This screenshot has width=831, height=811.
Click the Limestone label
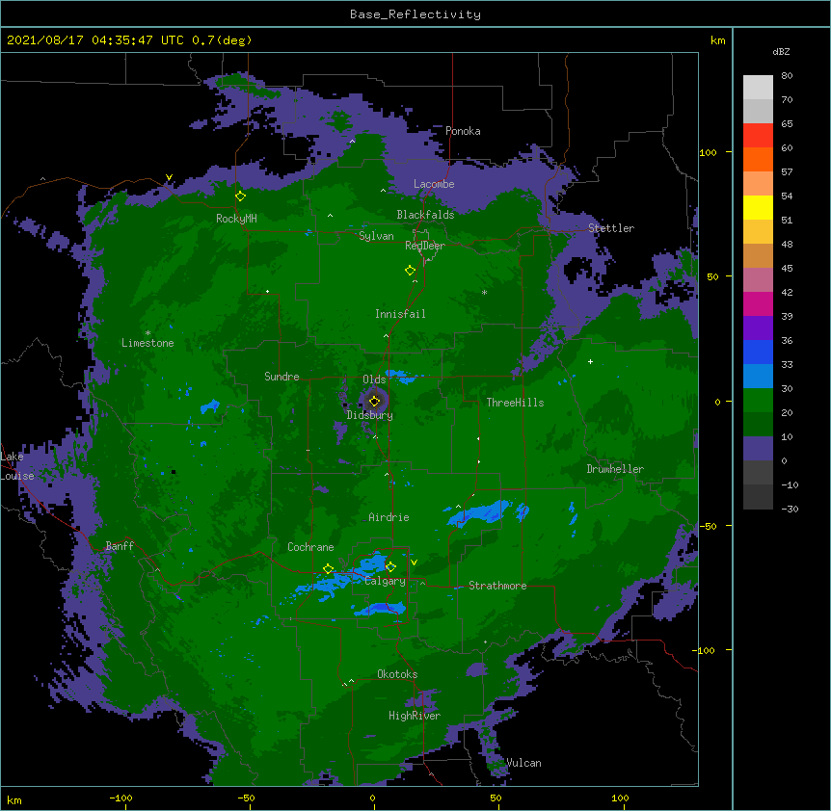tap(147, 343)
